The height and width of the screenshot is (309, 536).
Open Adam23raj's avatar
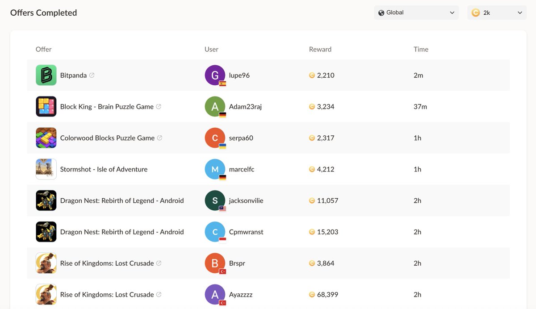click(x=215, y=106)
